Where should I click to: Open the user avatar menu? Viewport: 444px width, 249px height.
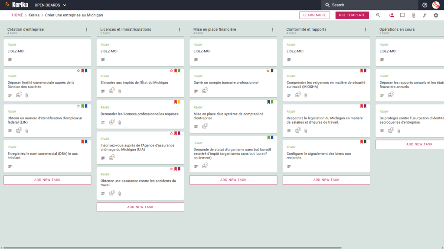coord(436,5)
